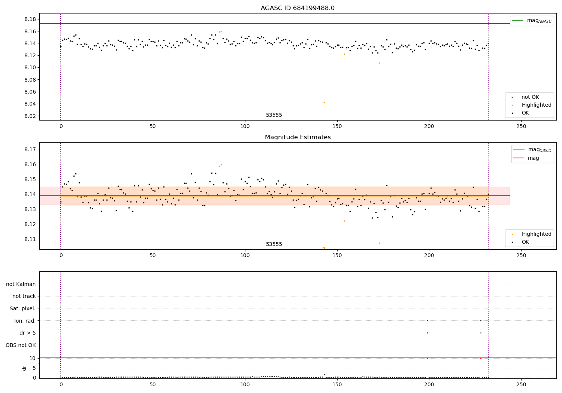Click the 'dr > 5' axis label
This screenshot has height=393, width=562.
click(x=28, y=333)
